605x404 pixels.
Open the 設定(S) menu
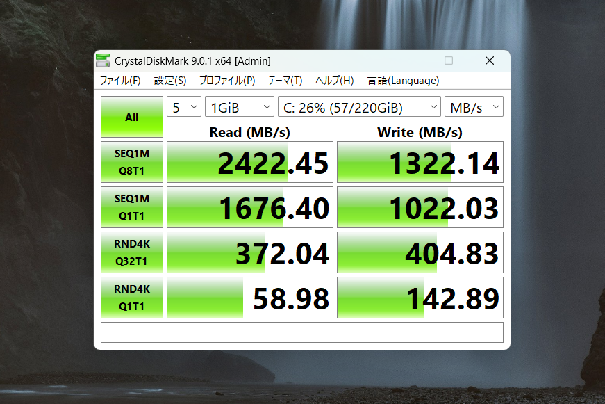coord(170,81)
